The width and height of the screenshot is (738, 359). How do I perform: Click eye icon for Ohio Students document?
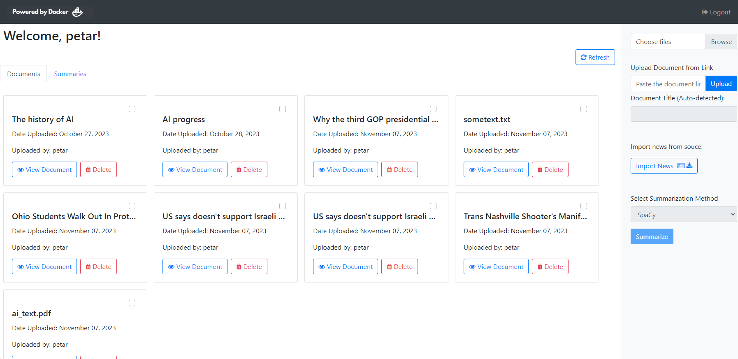pyautogui.click(x=21, y=267)
